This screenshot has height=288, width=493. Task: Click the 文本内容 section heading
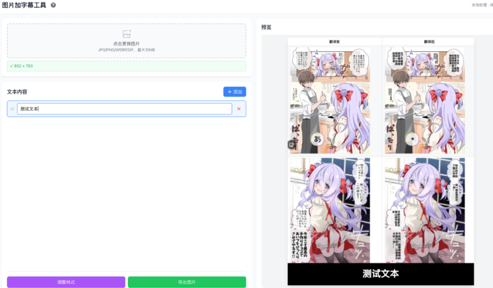[x=18, y=92]
